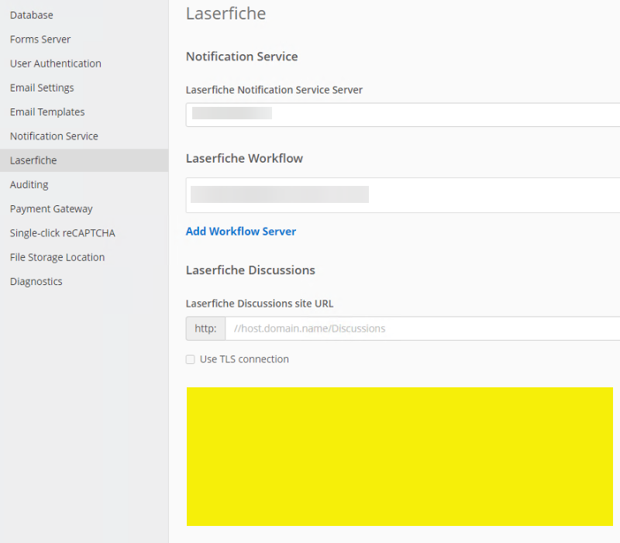The width and height of the screenshot is (620, 543).
Task: Click the Use TLS connection label text
Action: pos(244,359)
